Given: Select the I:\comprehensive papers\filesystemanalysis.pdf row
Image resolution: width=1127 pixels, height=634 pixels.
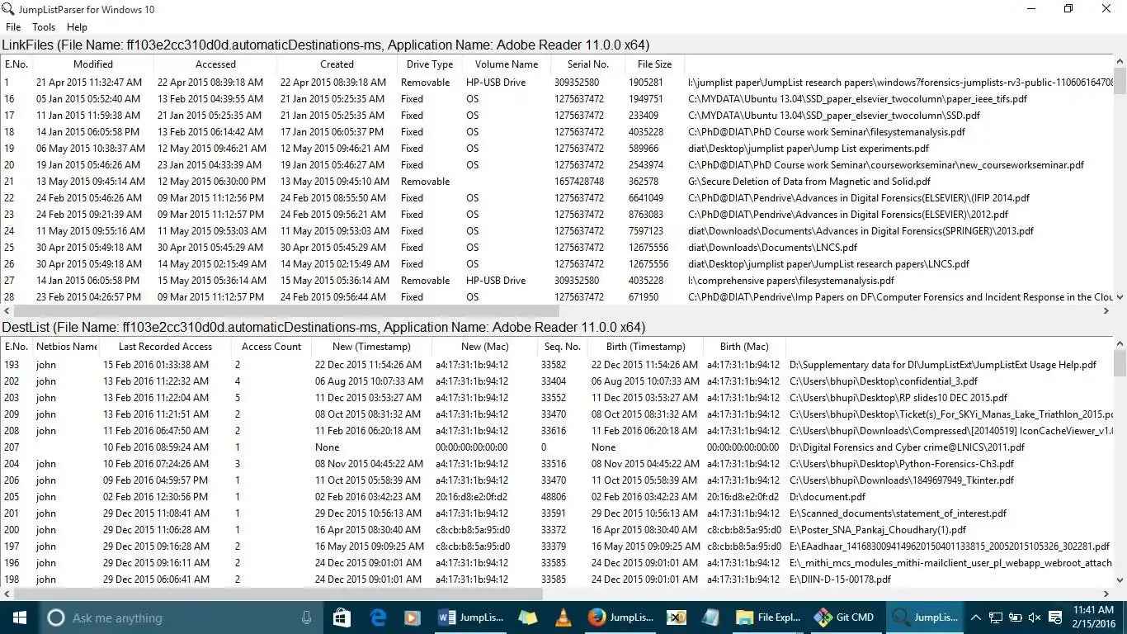Looking at the screenshot, I should click(x=557, y=280).
